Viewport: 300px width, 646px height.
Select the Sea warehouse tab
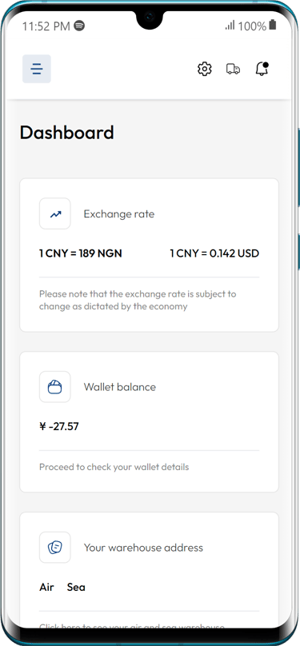76,587
